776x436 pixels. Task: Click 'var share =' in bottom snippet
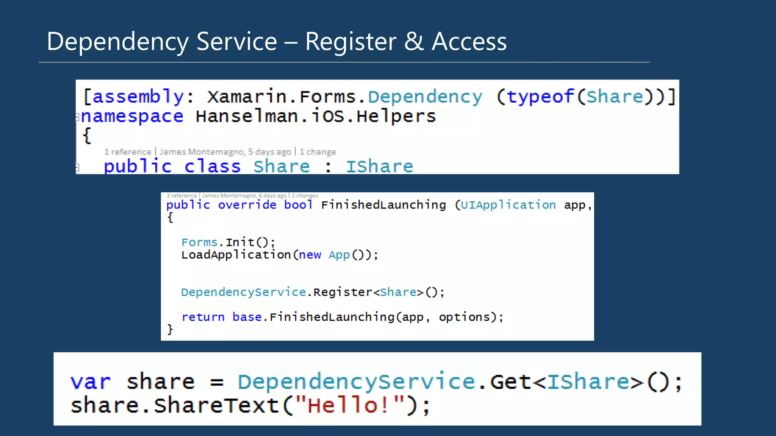pos(147,381)
